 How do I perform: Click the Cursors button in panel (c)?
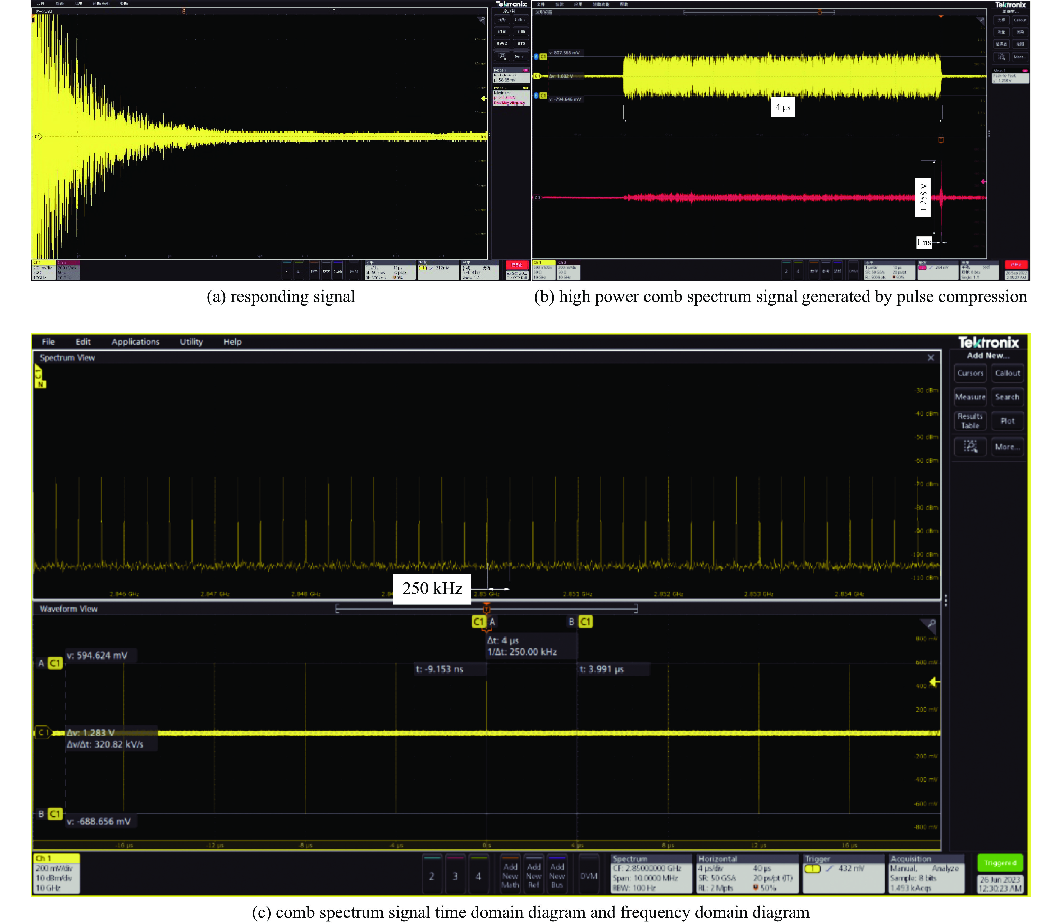click(x=970, y=373)
